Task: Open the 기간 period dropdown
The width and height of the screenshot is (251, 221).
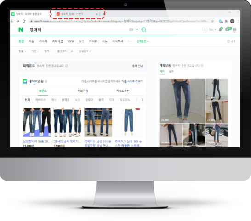Action: tap(35, 51)
